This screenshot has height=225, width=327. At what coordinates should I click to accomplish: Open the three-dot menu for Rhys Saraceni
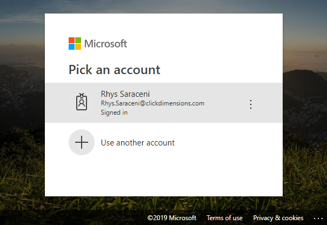point(251,104)
